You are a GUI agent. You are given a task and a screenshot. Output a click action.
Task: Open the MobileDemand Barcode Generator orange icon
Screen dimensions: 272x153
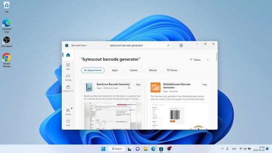tap(156, 88)
